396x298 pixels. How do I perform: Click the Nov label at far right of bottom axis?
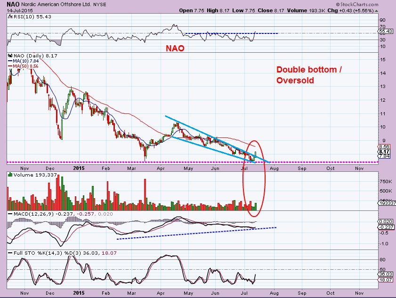(x=359, y=293)
